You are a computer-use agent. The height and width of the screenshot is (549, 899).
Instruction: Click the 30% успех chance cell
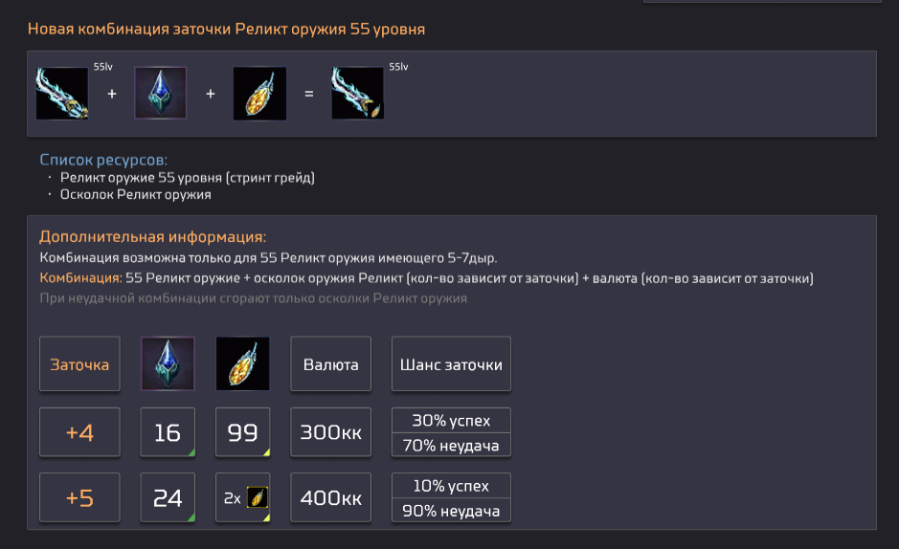pos(451,420)
